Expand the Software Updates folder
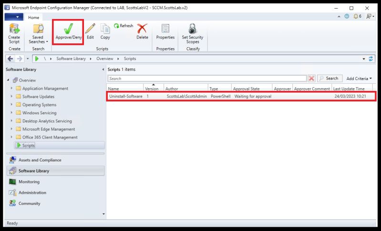This screenshot has width=381, height=231. click(x=11, y=96)
